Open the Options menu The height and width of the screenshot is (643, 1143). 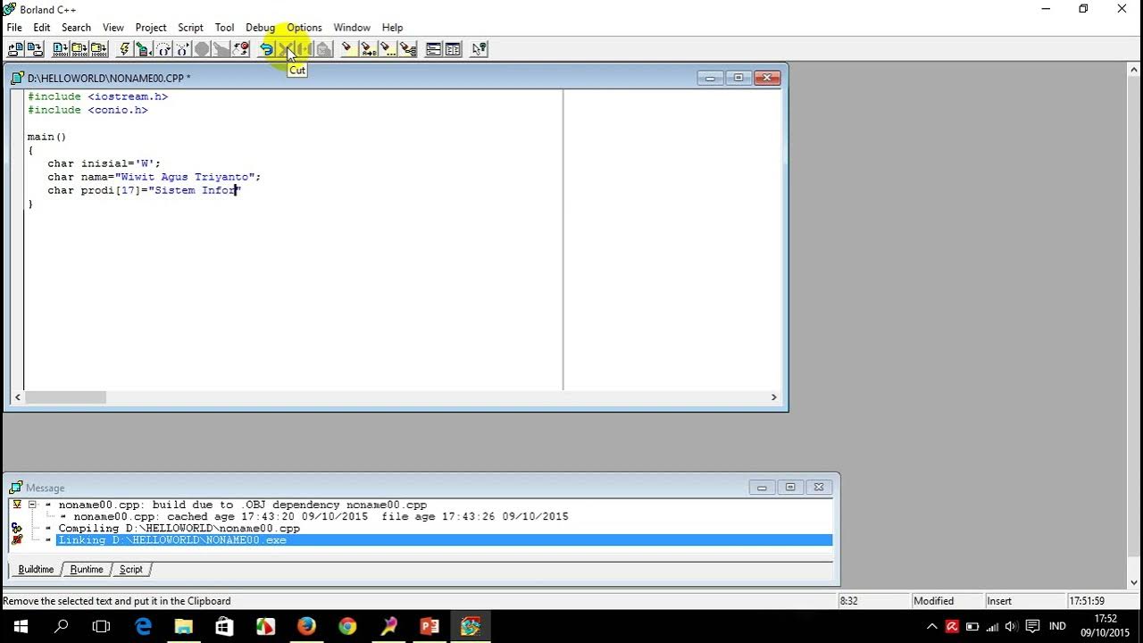pos(304,28)
